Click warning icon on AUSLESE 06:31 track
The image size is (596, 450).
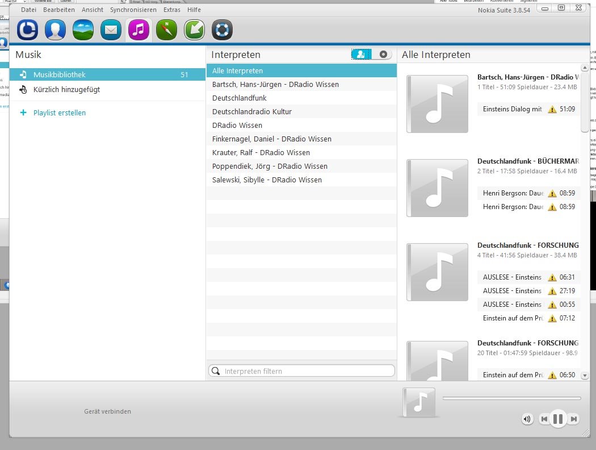552,278
